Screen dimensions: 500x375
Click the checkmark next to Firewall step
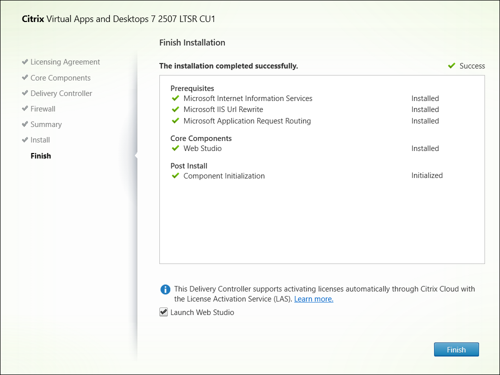click(x=25, y=109)
